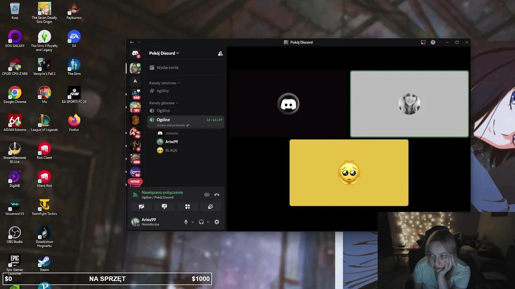Go back with Discord back arrow
Viewport: 515px width, 289px height.
point(132,42)
